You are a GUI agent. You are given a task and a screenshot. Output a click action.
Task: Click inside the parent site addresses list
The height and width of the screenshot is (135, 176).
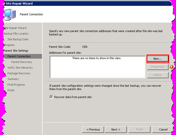[x=98, y=67]
